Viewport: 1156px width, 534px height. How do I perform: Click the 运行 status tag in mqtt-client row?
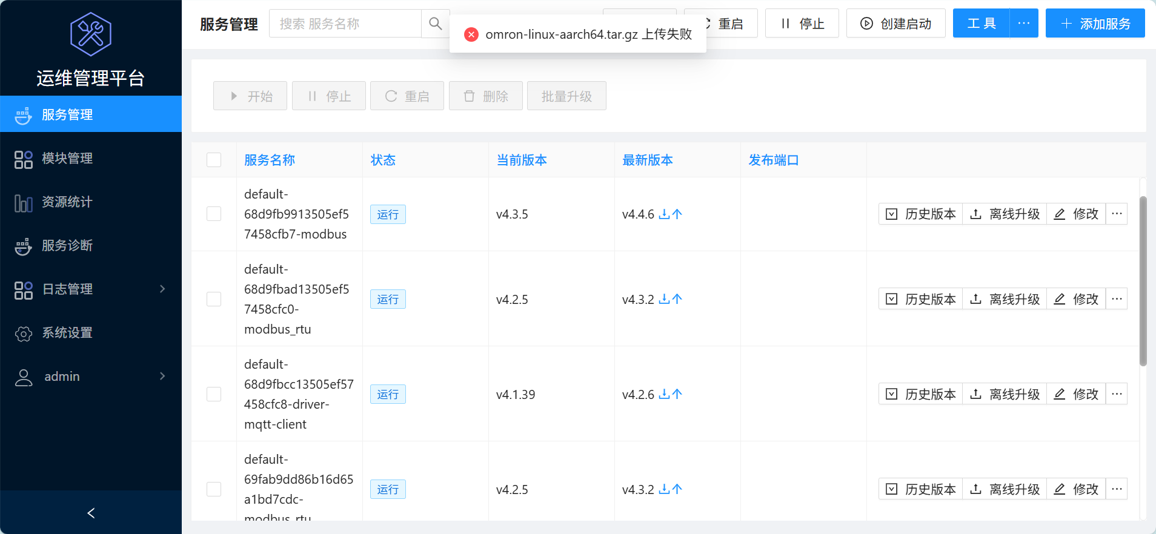pyautogui.click(x=388, y=394)
